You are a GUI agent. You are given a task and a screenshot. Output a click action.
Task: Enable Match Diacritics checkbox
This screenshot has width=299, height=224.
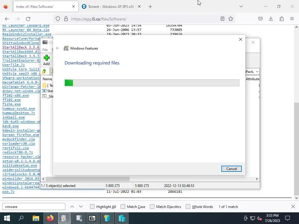coord(152,207)
